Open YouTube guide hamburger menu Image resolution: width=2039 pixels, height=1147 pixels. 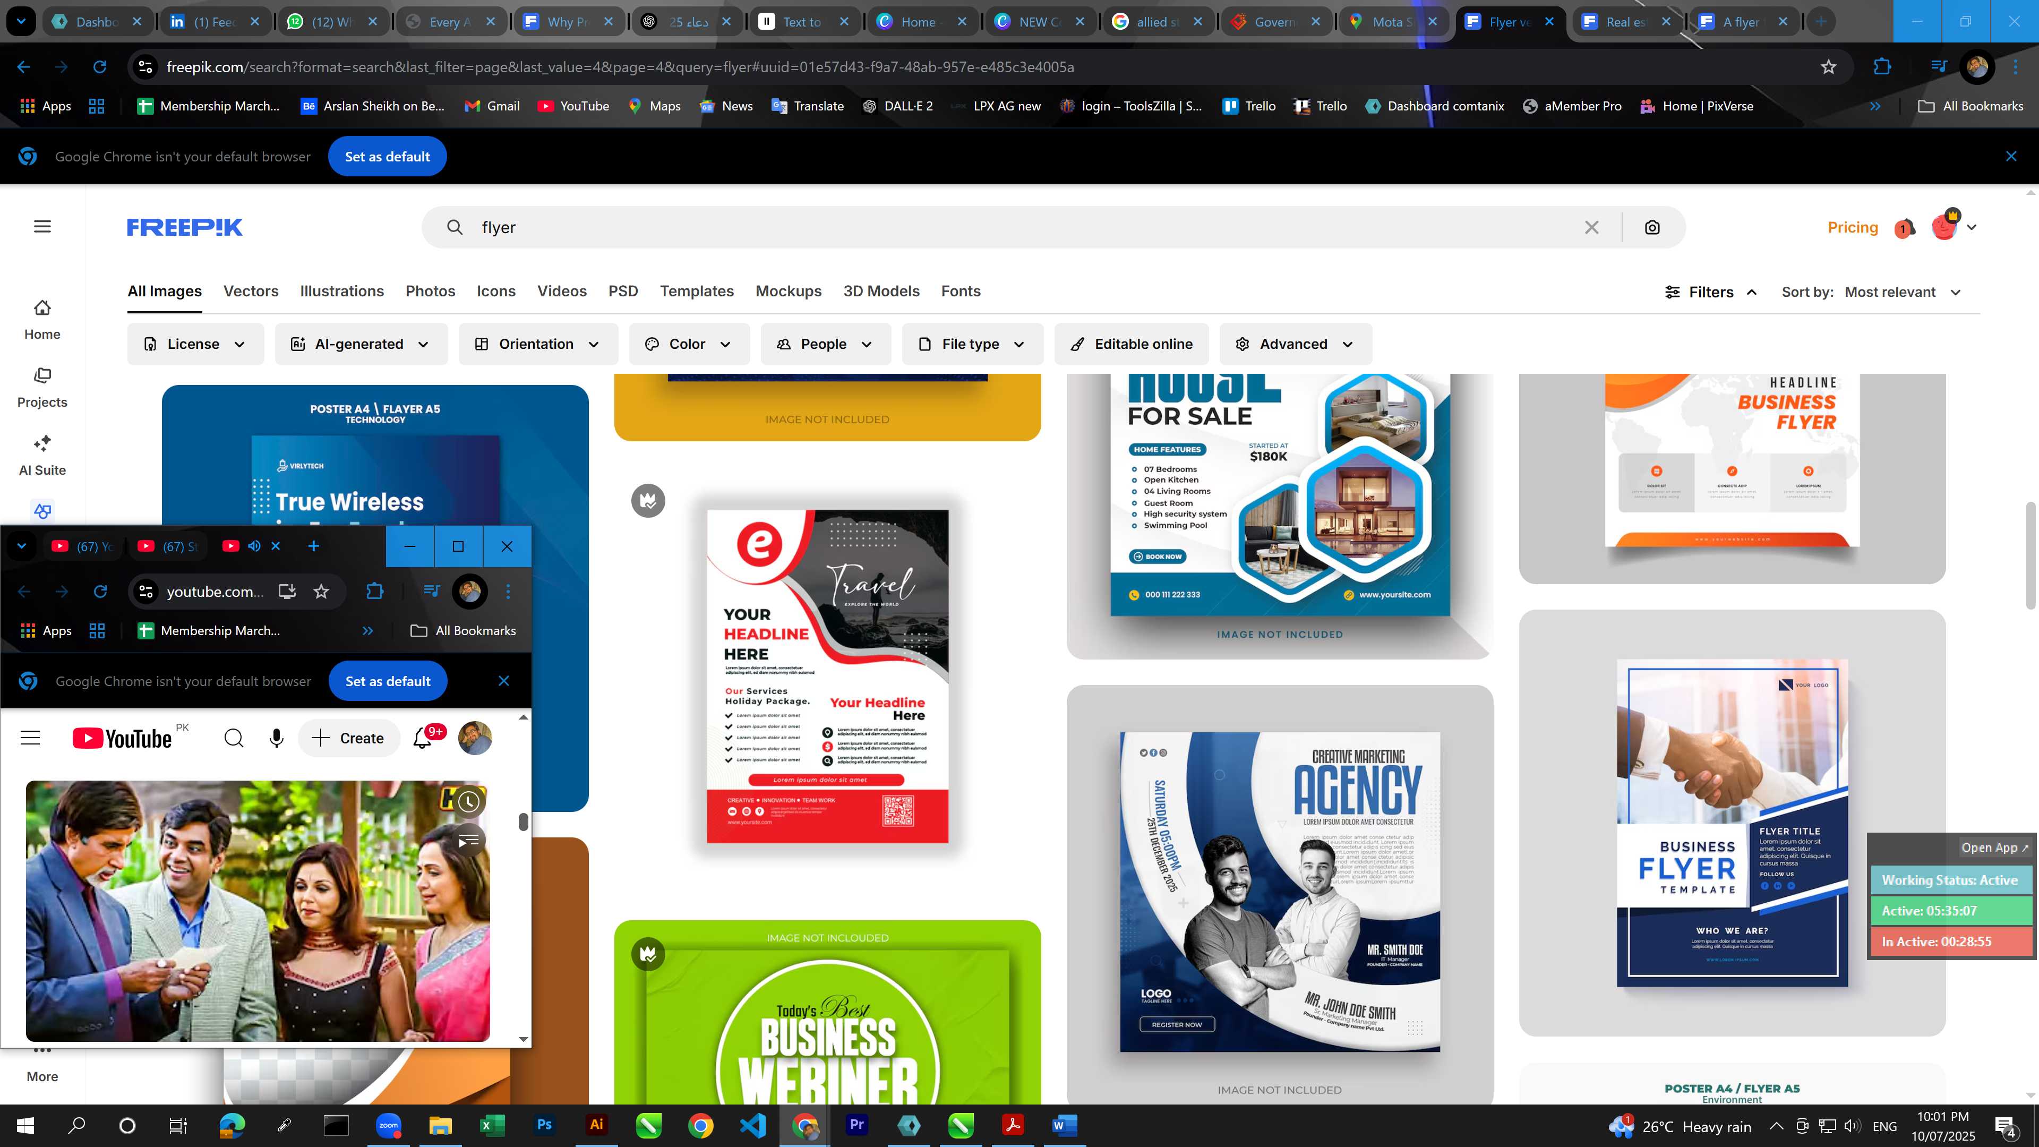click(x=30, y=738)
